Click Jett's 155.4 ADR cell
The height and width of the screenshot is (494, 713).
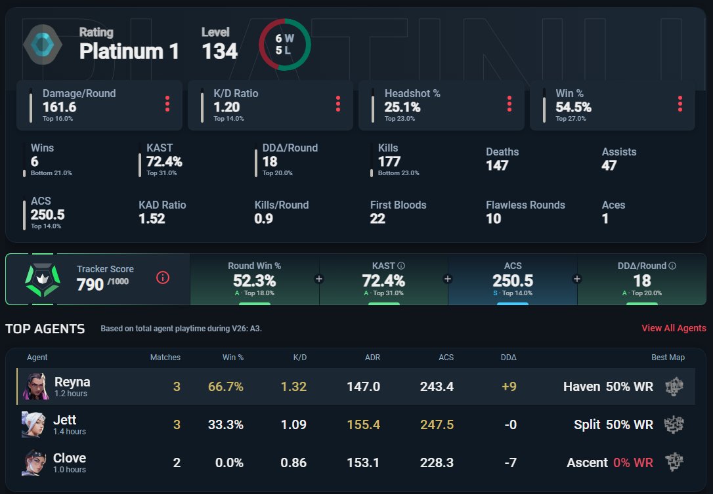tap(363, 424)
